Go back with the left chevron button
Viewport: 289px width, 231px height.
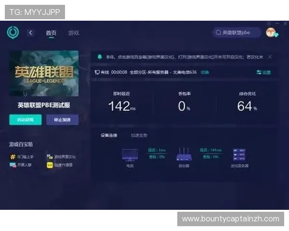pos(31,33)
